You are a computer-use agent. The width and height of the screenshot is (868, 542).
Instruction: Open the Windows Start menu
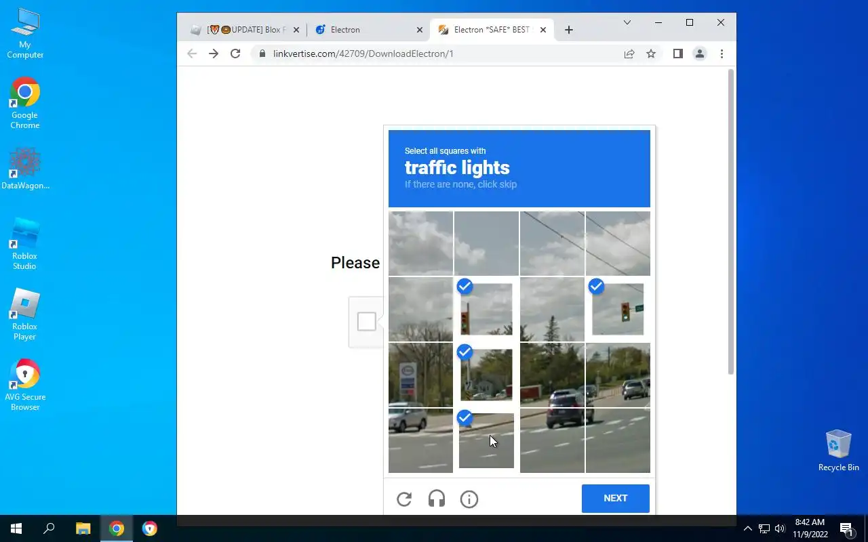(16, 528)
